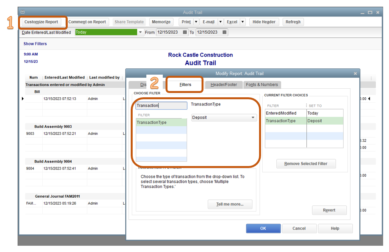Viewport: 389px width, 252px height.
Task: Click the Tell me more button
Action: (x=230, y=204)
